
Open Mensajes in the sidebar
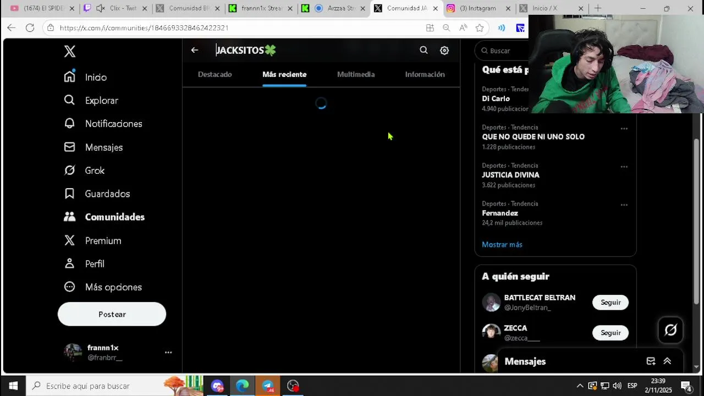point(93,147)
